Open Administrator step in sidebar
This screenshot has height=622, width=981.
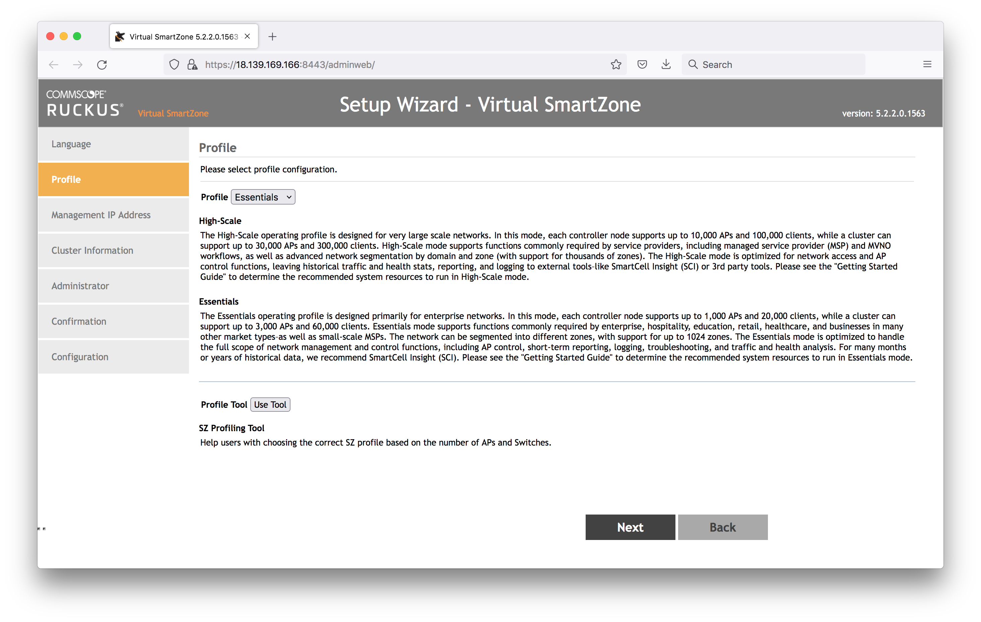114,286
